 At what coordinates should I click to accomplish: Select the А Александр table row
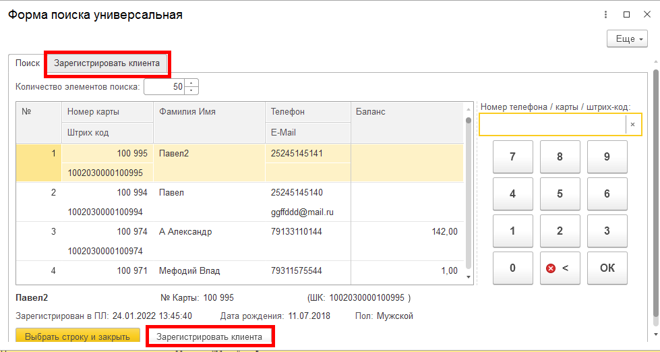(240, 241)
